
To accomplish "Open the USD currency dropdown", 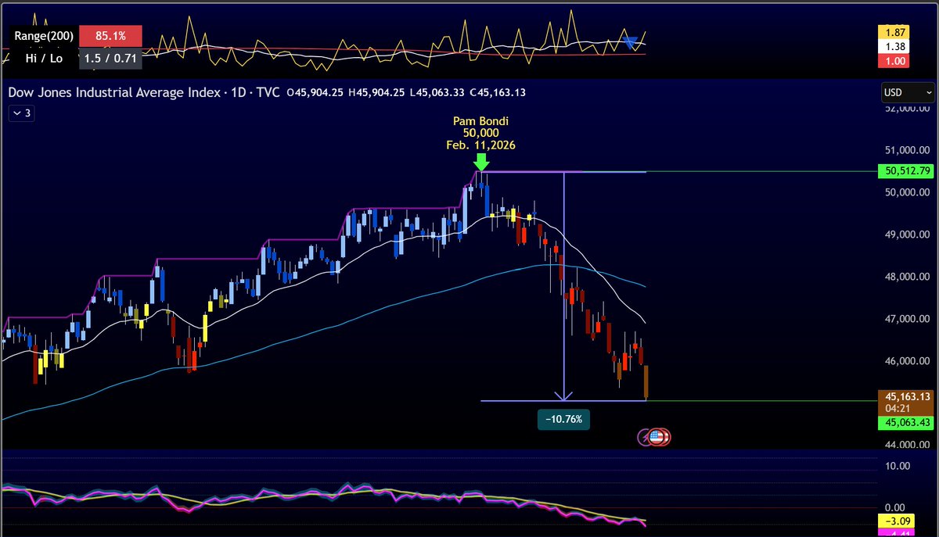I will [907, 92].
